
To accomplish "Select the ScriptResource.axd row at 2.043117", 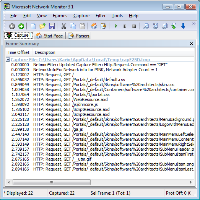I will (x=100, y=114).
